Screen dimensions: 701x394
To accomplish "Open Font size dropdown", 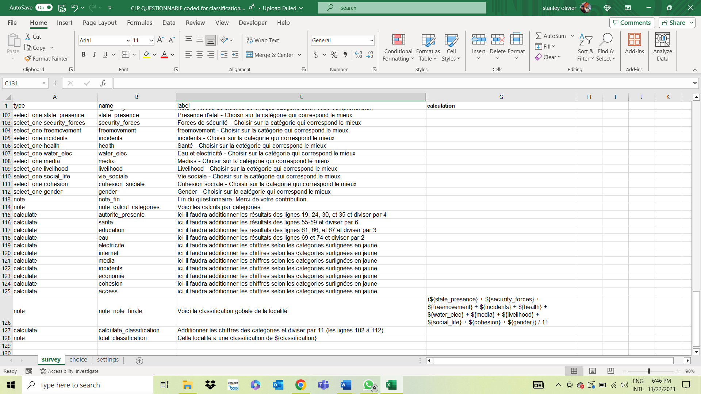I will [x=152, y=40].
